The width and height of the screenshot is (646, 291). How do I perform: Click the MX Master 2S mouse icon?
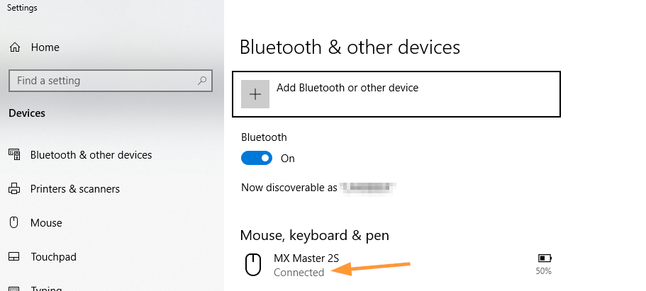(253, 265)
